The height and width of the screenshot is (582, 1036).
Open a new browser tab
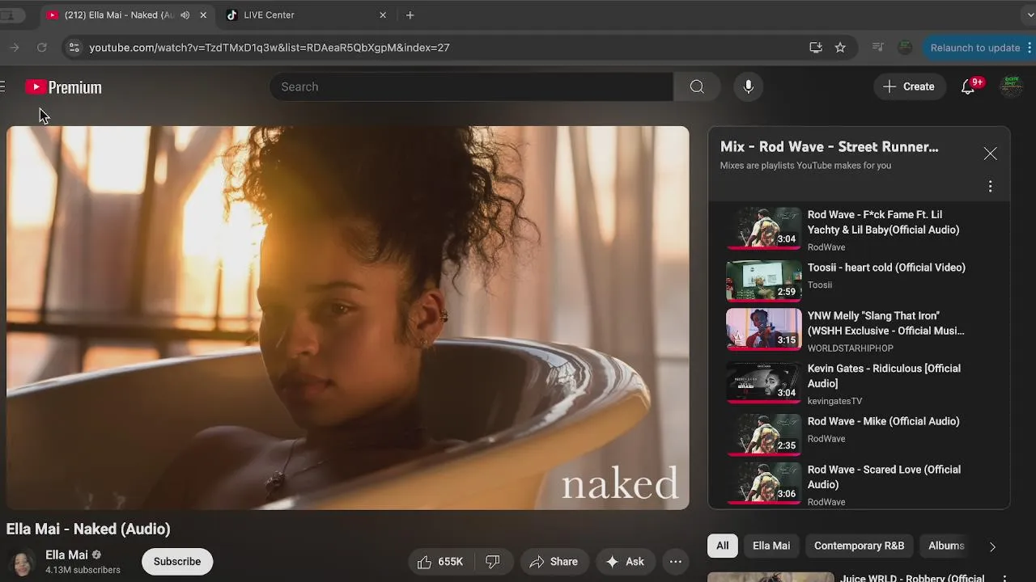point(410,15)
